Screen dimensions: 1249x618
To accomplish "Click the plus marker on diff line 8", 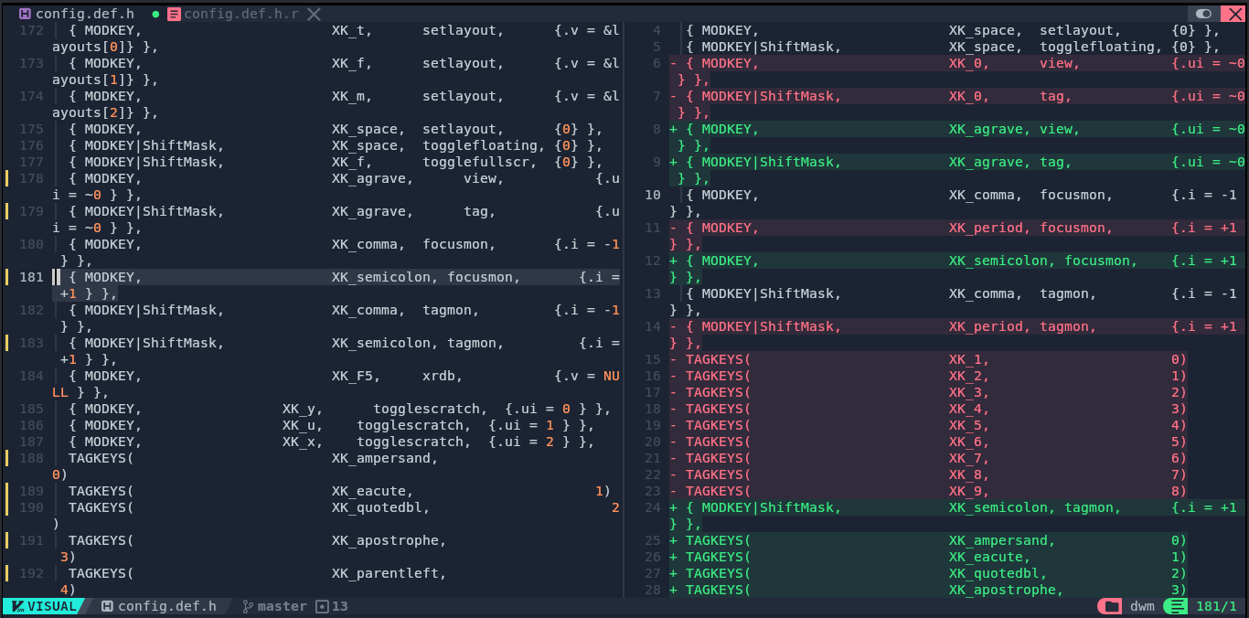I will (x=674, y=129).
